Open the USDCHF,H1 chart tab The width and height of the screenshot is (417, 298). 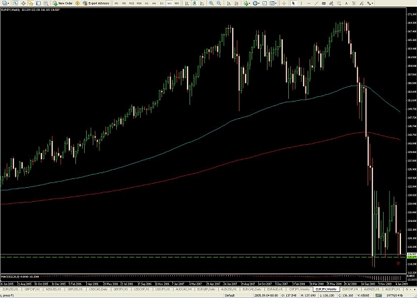[x=141, y=289]
